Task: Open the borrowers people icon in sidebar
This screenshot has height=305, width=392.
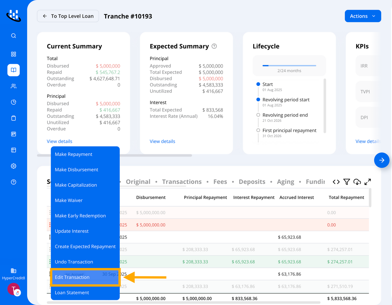Action: click(13, 86)
